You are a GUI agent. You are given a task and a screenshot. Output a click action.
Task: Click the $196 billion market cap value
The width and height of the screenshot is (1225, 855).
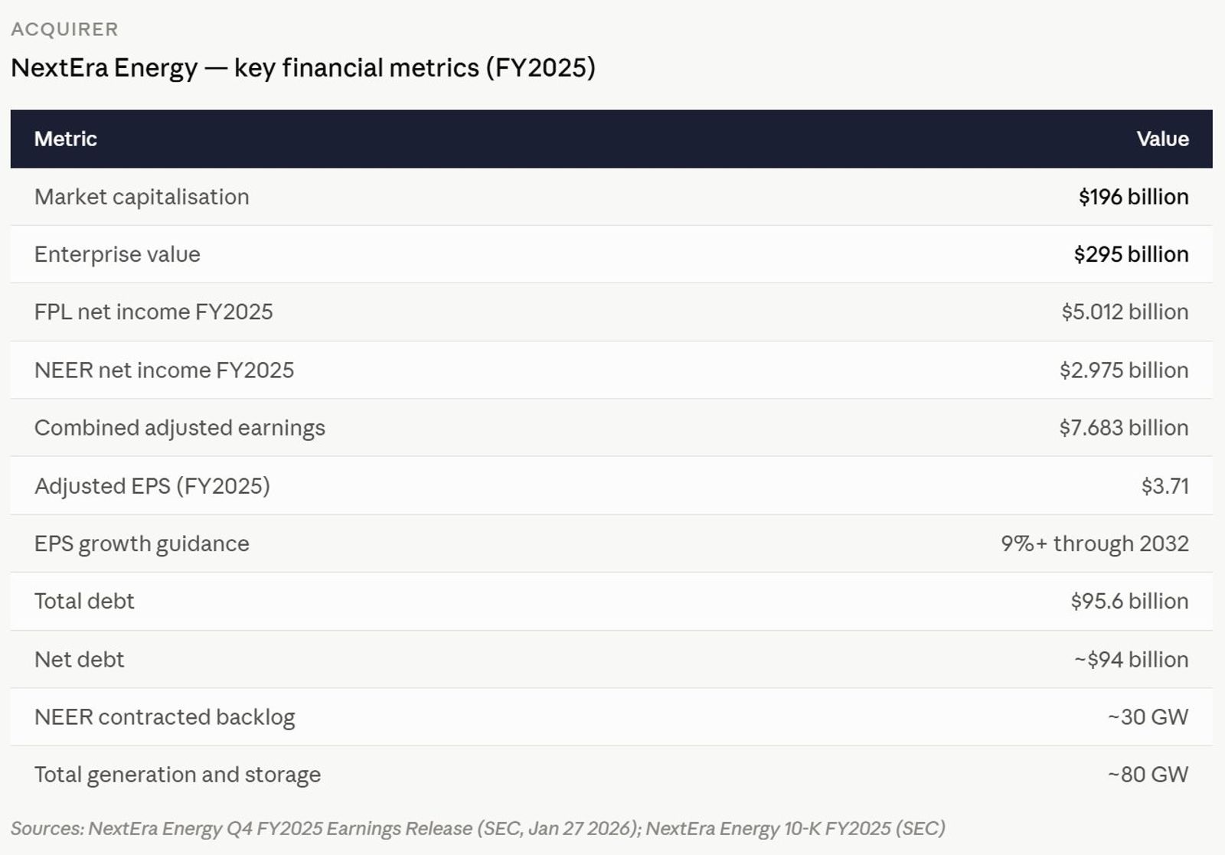click(1133, 197)
